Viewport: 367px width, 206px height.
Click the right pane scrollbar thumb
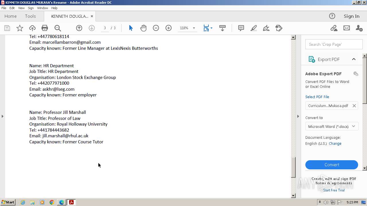(x=365, y=81)
